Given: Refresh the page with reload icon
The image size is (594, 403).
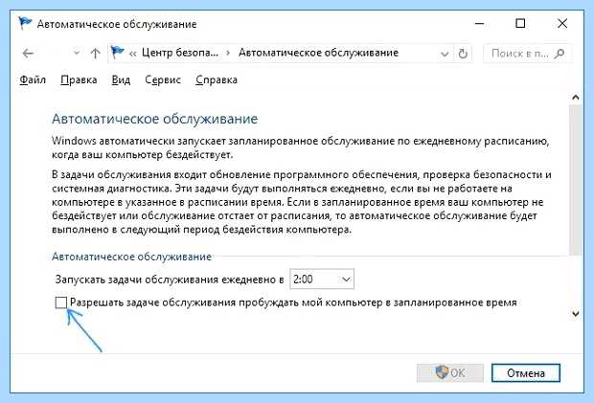Looking at the screenshot, I should 463,54.
